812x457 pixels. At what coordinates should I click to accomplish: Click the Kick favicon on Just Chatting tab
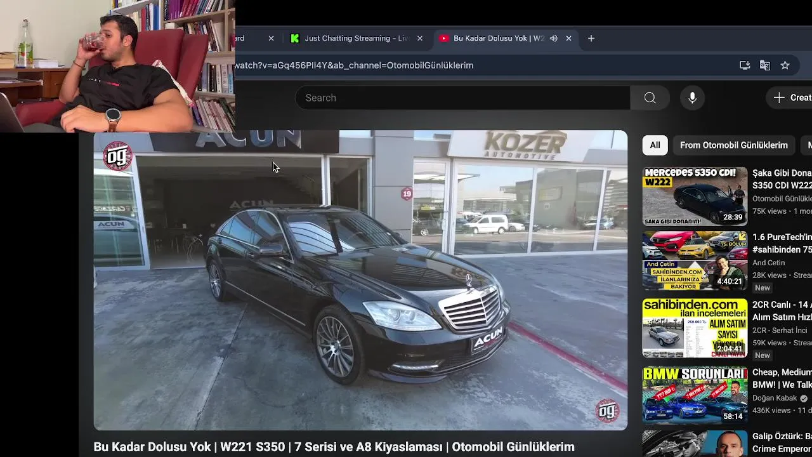(294, 38)
